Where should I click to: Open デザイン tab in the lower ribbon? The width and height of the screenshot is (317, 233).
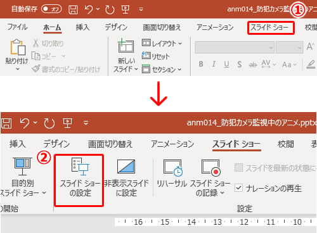coord(56,144)
